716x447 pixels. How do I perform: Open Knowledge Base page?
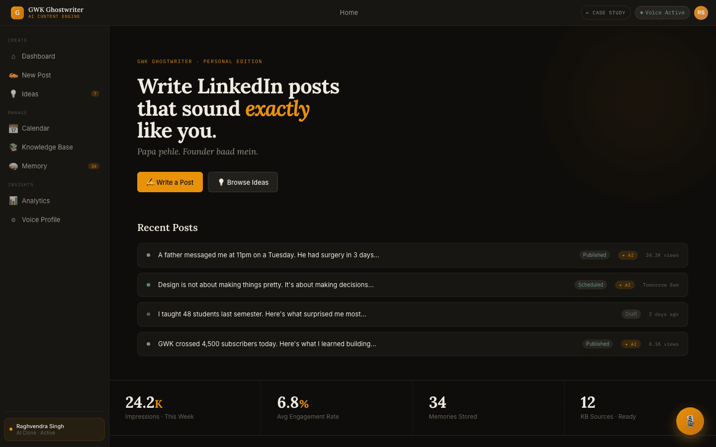tap(55, 148)
